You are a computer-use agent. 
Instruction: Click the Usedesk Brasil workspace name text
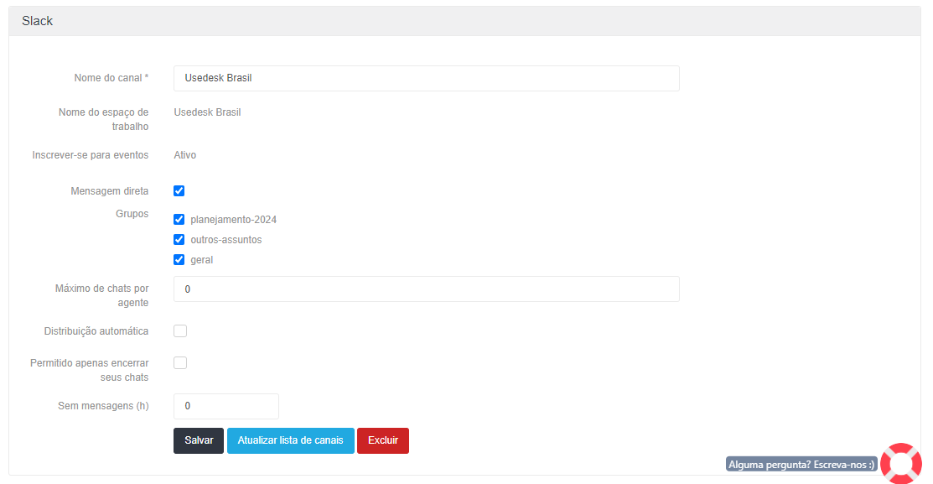(207, 112)
